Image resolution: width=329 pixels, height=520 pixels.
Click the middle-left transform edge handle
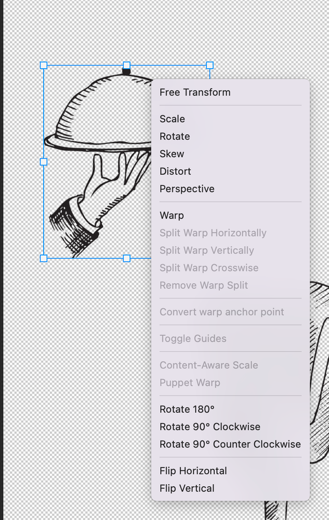pos(44,162)
